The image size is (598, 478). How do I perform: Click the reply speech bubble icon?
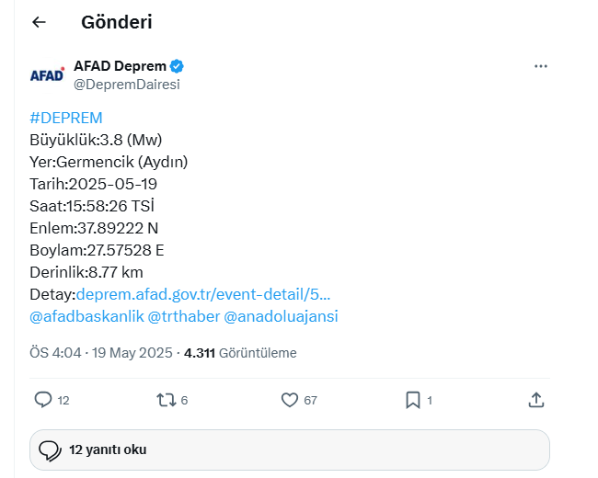click(43, 400)
